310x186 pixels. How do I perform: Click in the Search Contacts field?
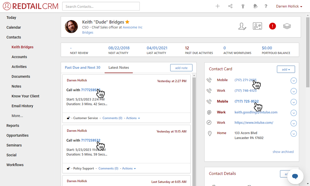click(x=101, y=6)
